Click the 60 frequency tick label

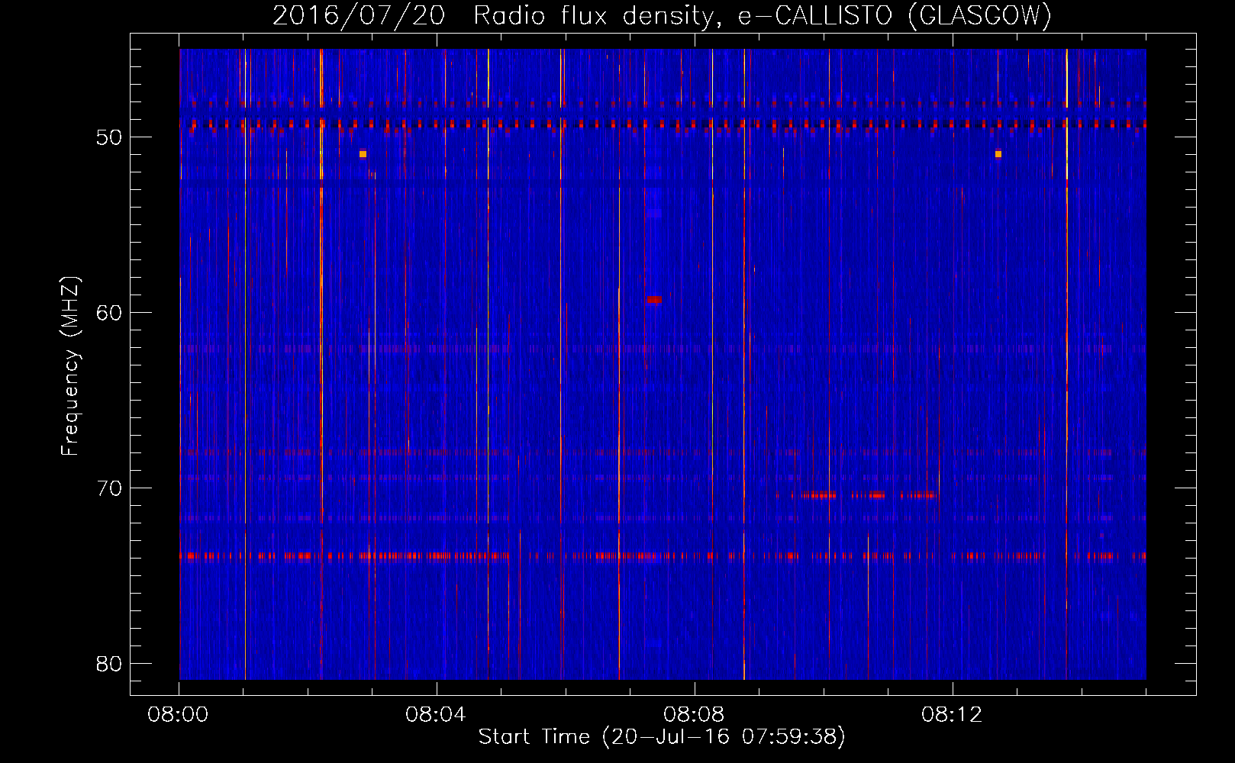(109, 313)
